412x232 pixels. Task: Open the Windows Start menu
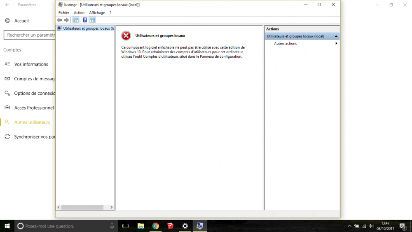point(7,226)
